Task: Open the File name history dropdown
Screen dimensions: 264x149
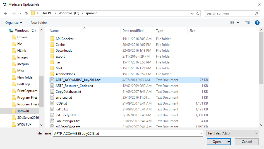Action: pyautogui.click(x=201, y=133)
